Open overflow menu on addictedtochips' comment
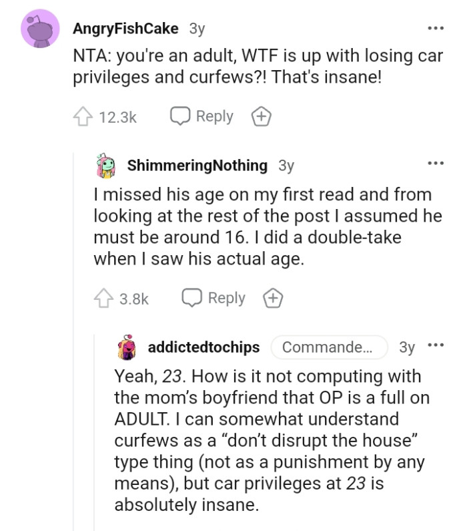467x531 pixels. (x=436, y=346)
